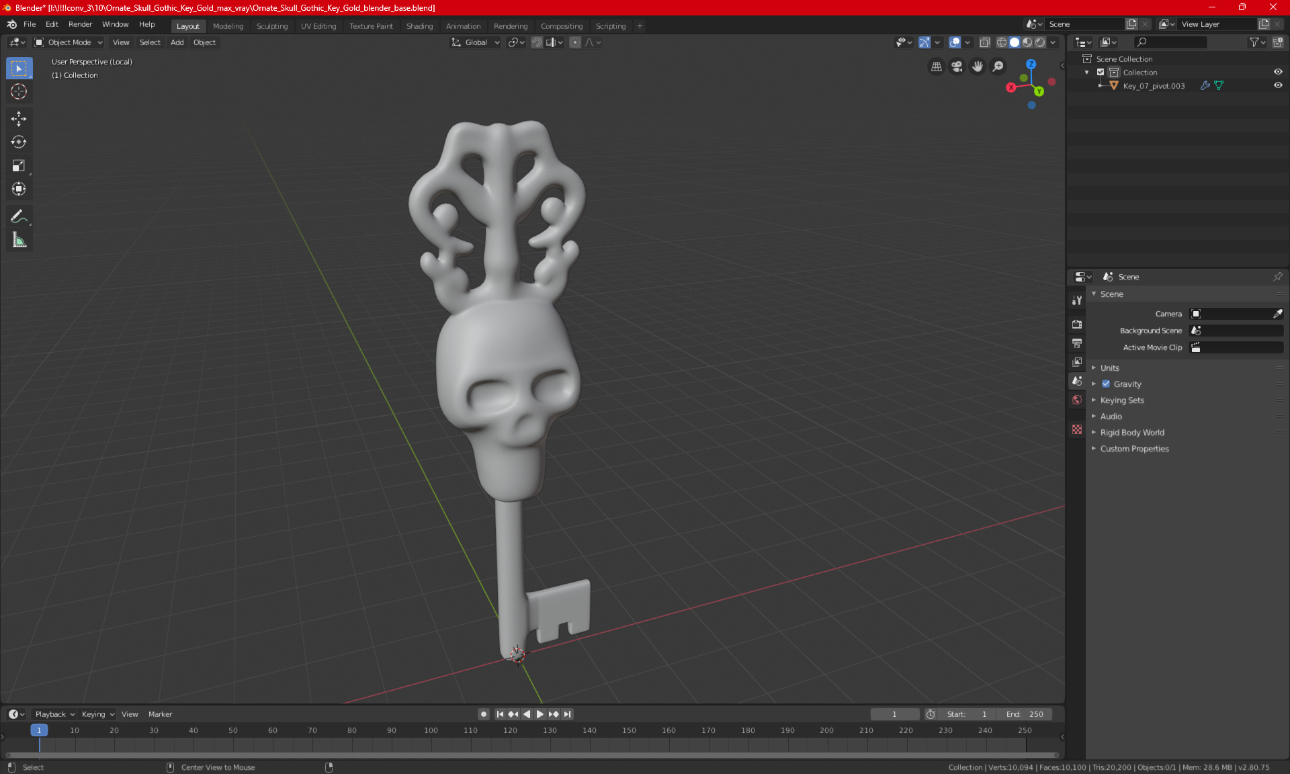Open the Object Mode dropdown
The image size is (1290, 774).
tap(69, 42)
